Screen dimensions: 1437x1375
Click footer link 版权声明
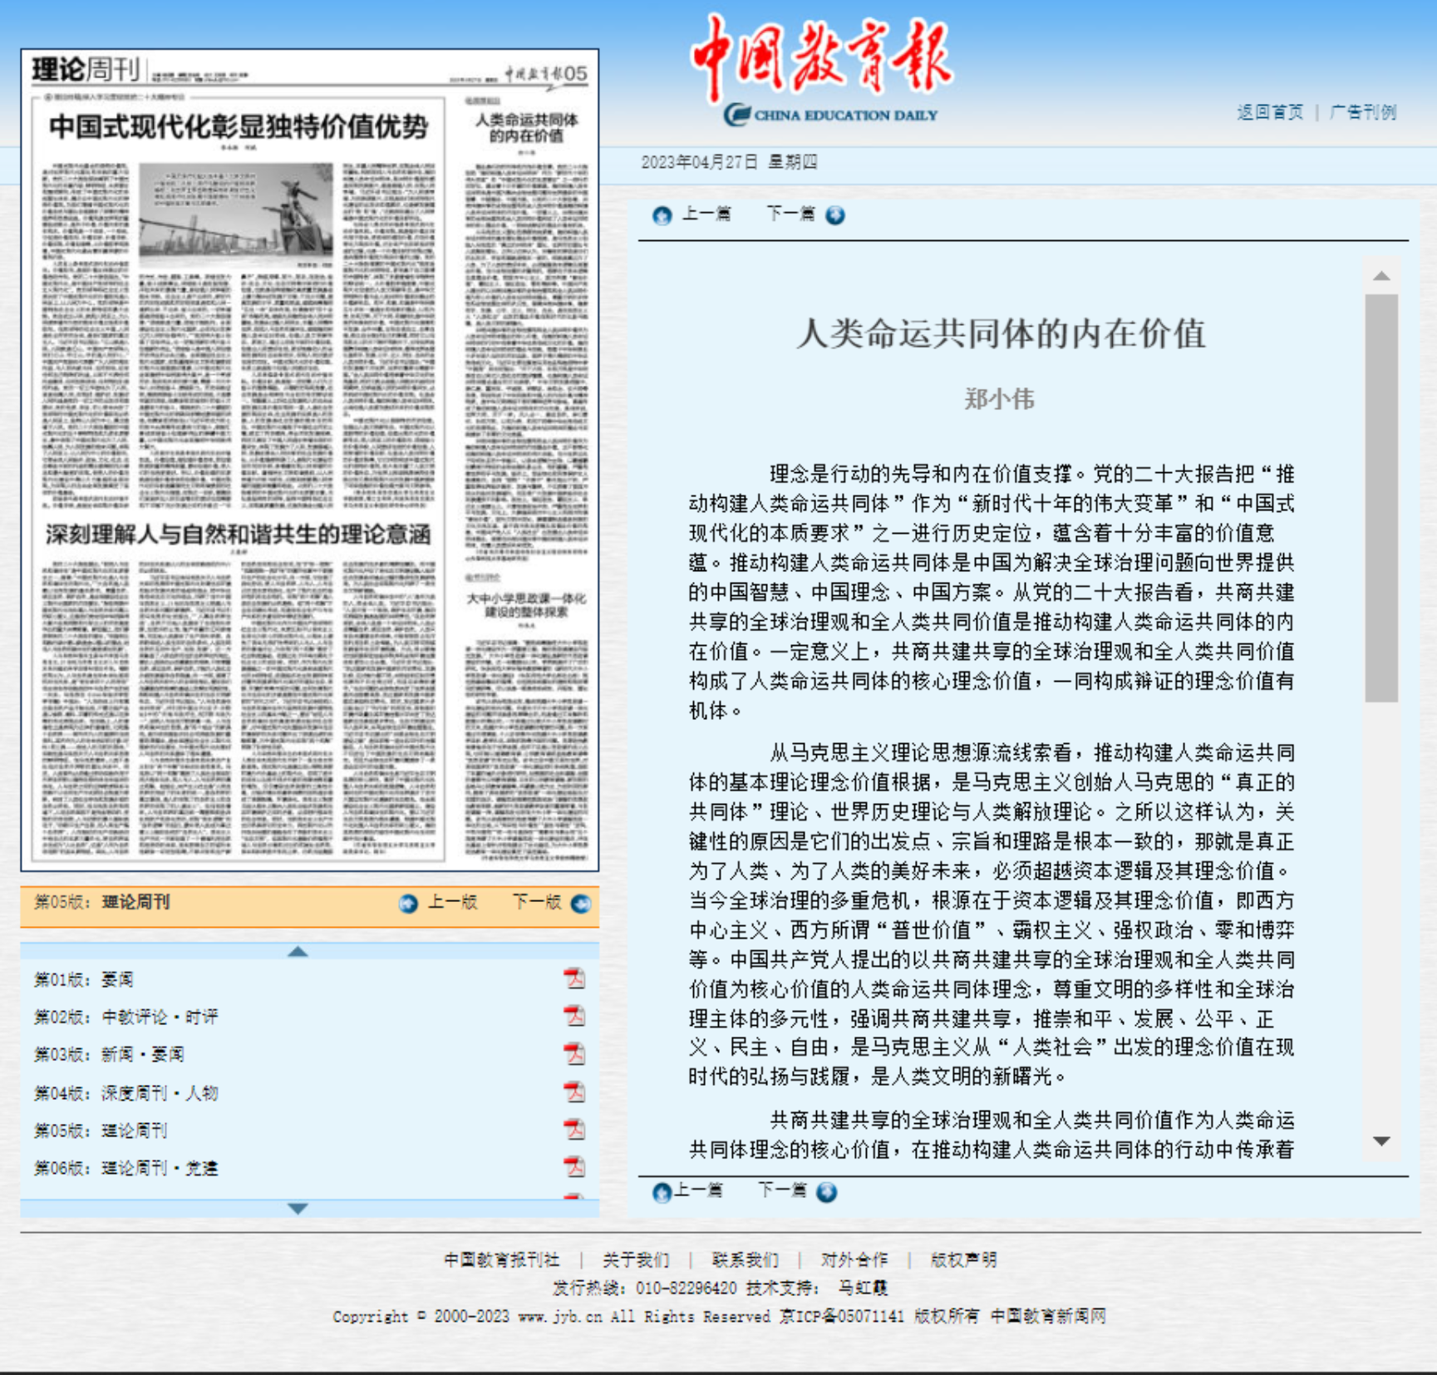(964, 1260)
